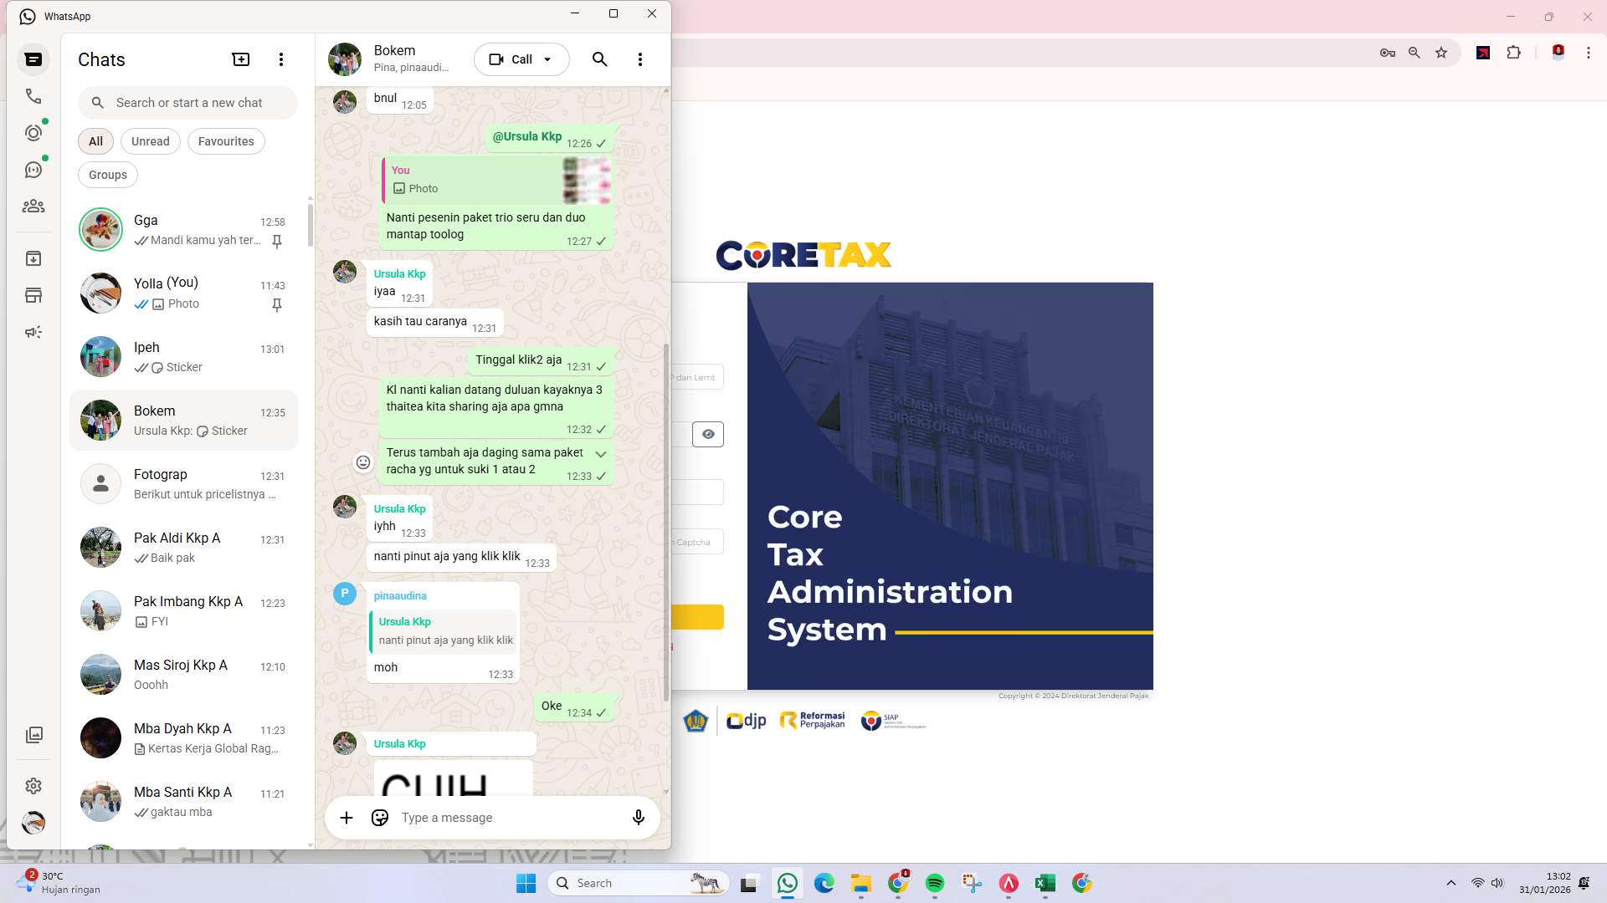Open Archived chats from the sidebar
1607x903 pixels.
33,258
